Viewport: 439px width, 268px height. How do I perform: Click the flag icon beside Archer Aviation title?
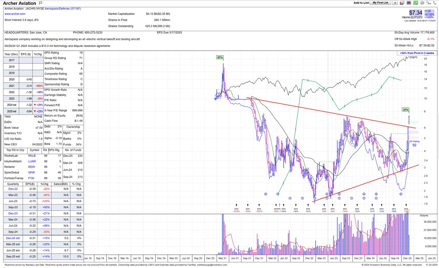pyautogui.click(x=40, y=3)
